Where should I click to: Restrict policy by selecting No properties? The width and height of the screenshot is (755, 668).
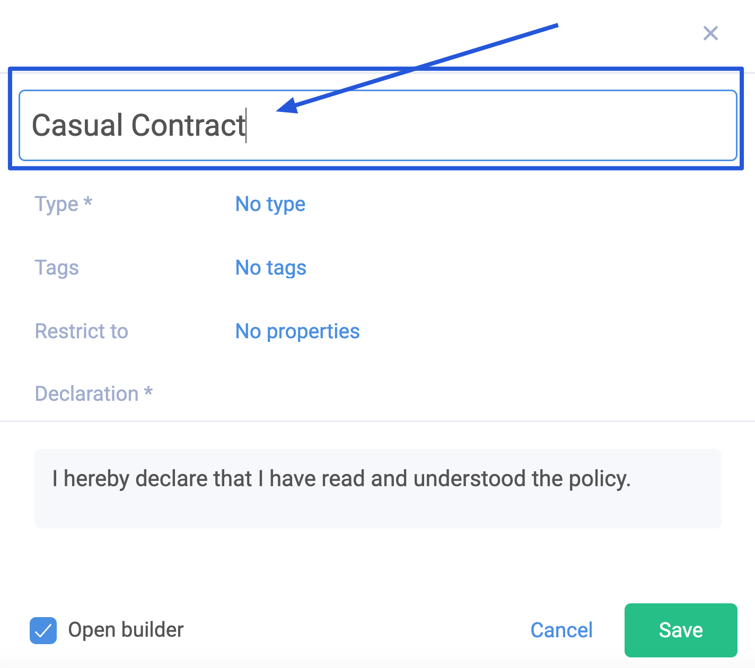click(297, 331)
